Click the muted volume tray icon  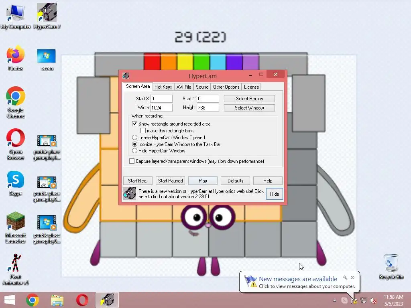(x=373, y=300)
